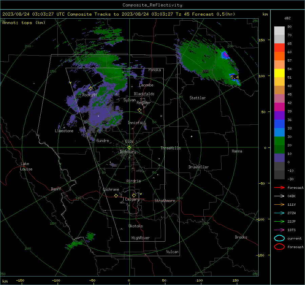Select the purple swatch between 39 and 36
Viewport: 305px width, 285px height.
[x=279, y=116]
